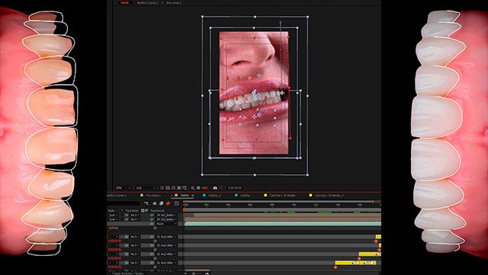Click the current time indicator at 00s
488x275 pixels.
[x=185, y=210]
